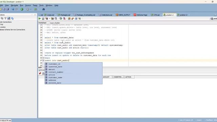The image size is (217, 122).
Task: Open the Tools menu
Action: 41,5
